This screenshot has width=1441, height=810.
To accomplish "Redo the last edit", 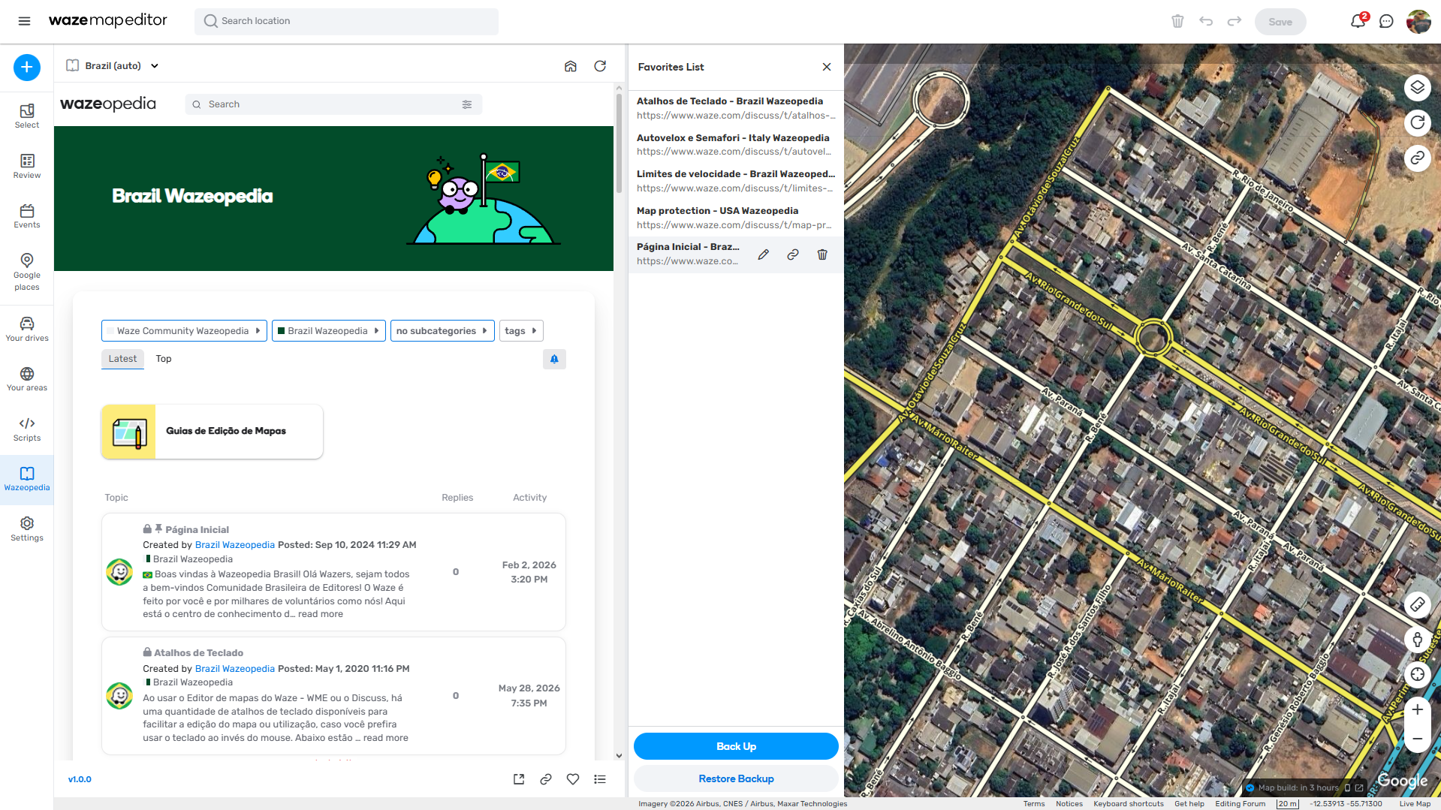I will [x=1234, y=21].
